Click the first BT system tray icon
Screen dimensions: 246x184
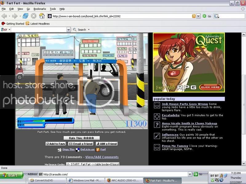[x=212, y=176]
